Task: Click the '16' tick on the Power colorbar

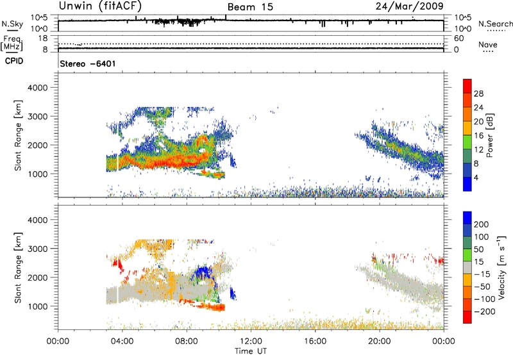Action: 478,136
